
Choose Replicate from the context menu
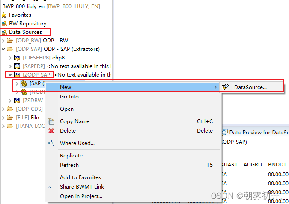click(x=133, y=156)
